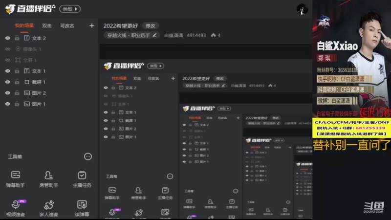Click the stream title 2022希望更好
The image size is (391, 220).
[121, 26]
